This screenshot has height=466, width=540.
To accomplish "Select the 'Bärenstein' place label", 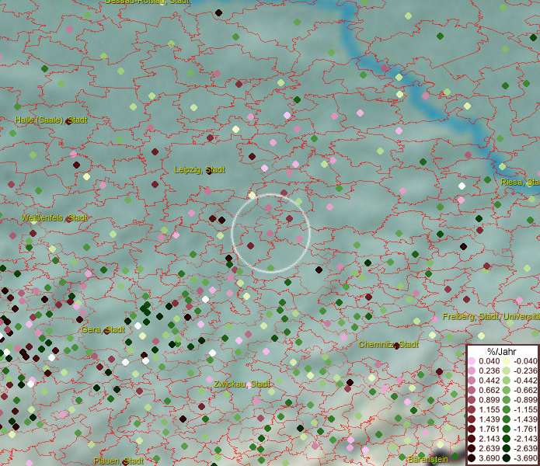I will [x=428, y=459].
